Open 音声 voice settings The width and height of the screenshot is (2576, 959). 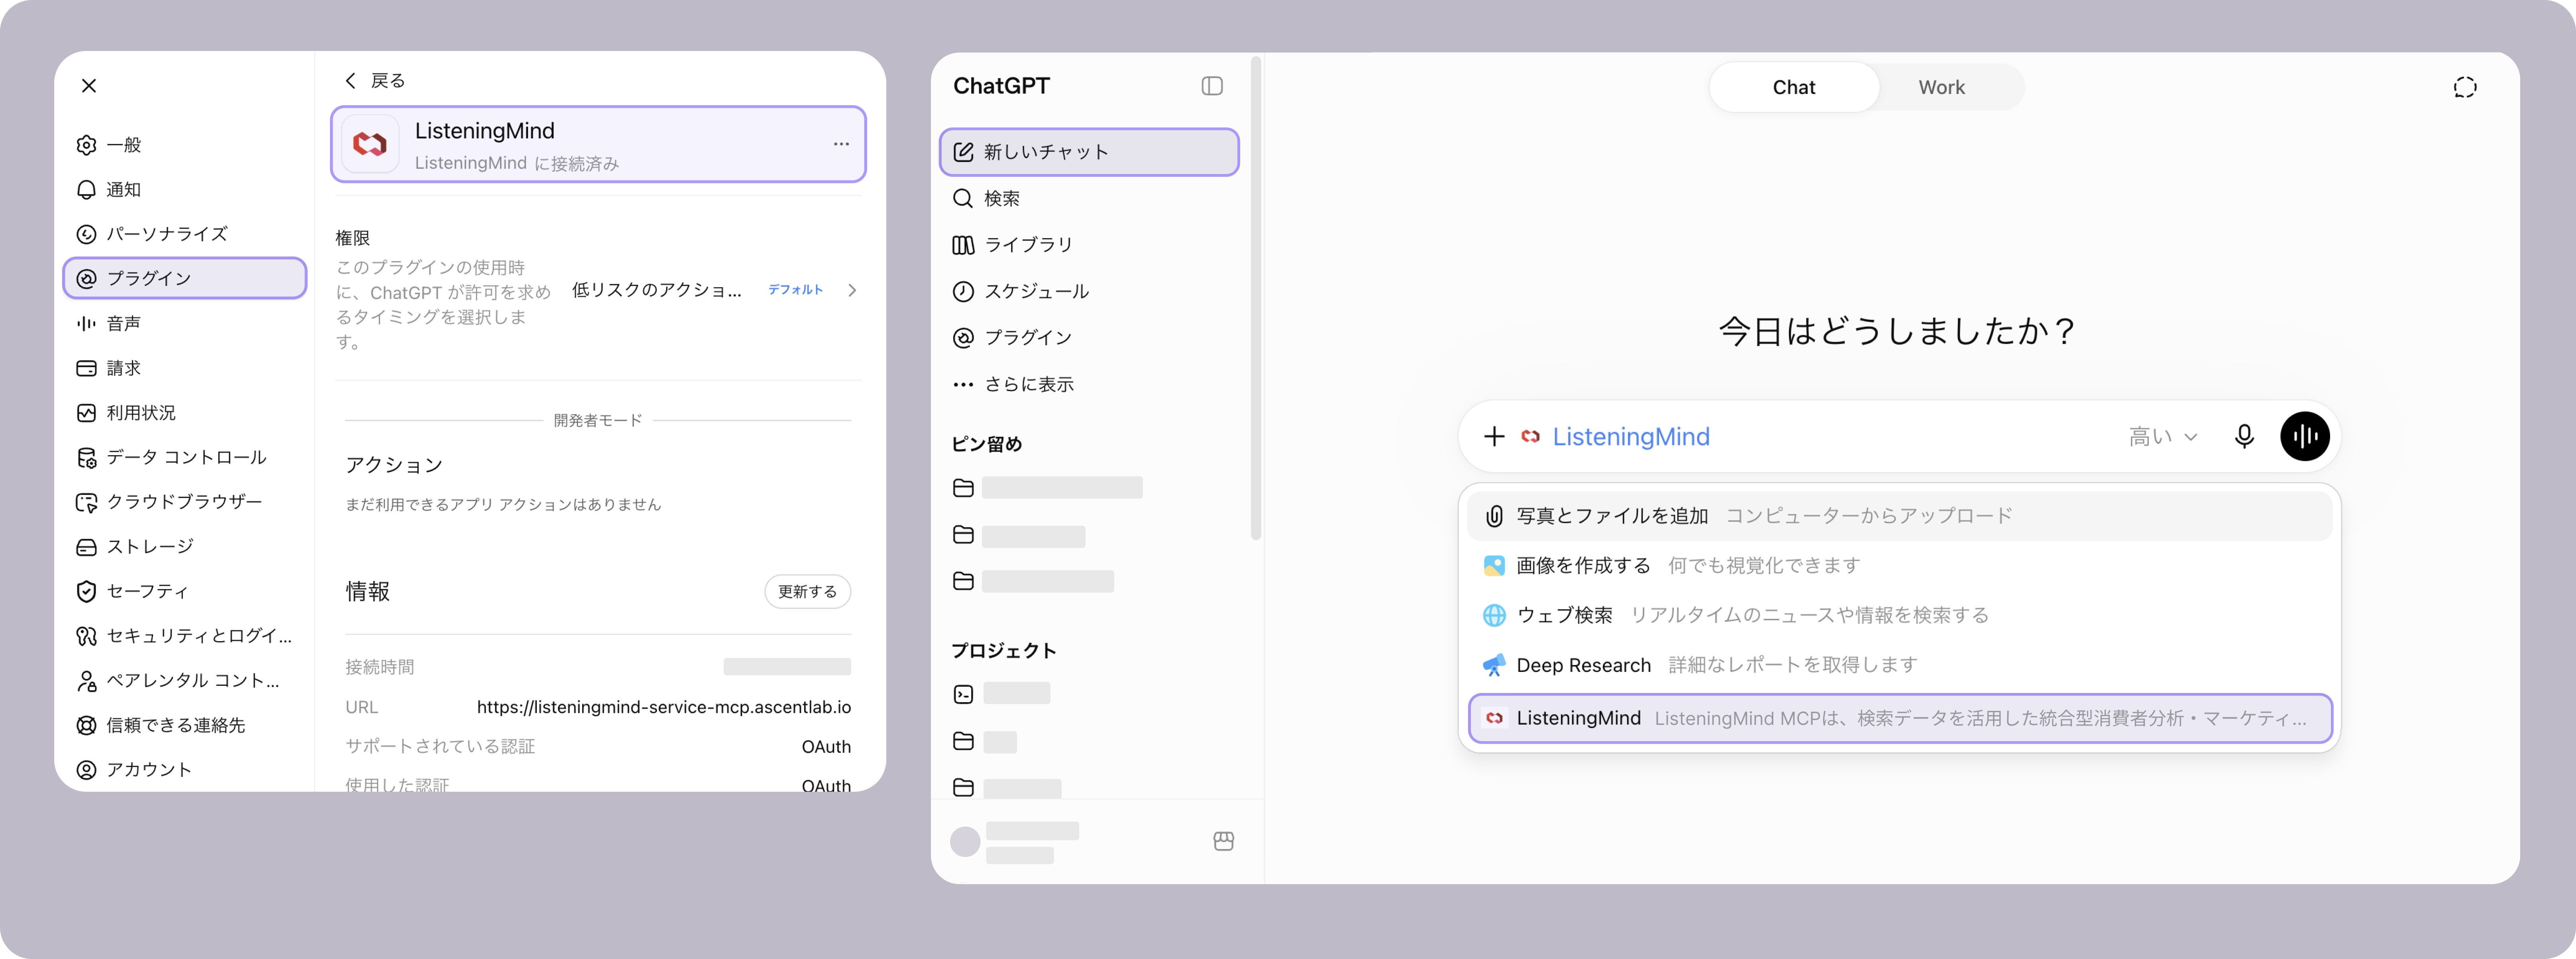[185, 324]
